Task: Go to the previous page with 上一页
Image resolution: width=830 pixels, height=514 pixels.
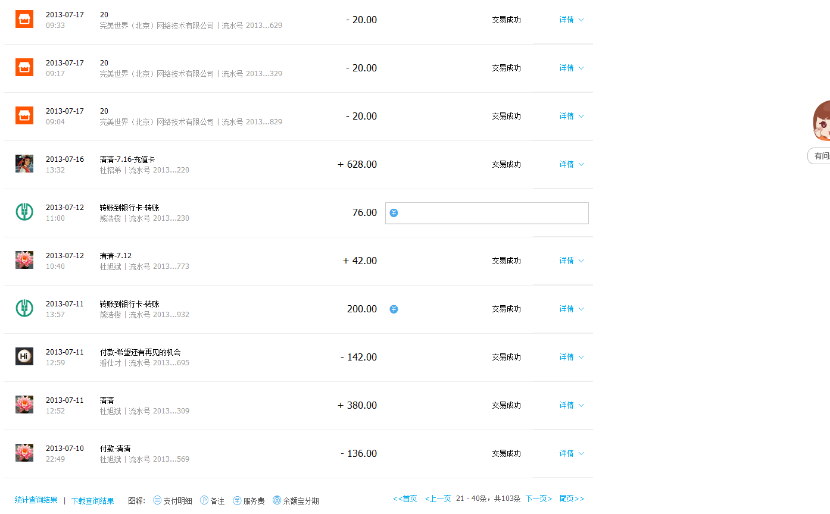Action: (438, 499)
